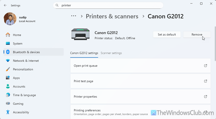This screenshot has height=119, width=216.
Task: Open Printing preferences
Action: tap(140, 112)
